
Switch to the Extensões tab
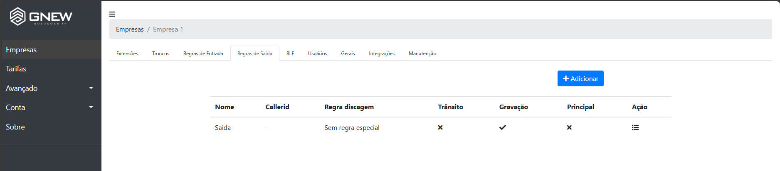(127, 54)
